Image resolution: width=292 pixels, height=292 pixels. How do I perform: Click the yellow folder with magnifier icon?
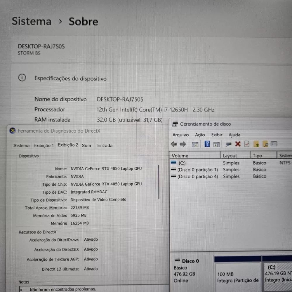(x=265, y=144)
